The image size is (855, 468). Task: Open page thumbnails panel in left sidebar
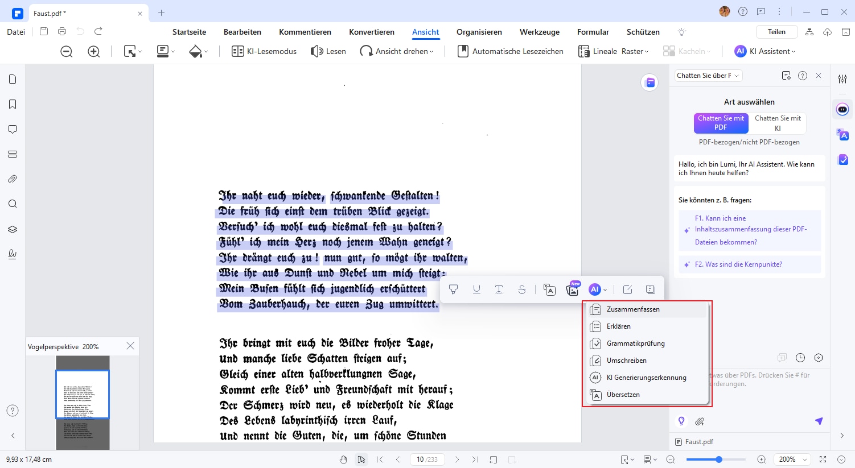(x=13, y=80)
